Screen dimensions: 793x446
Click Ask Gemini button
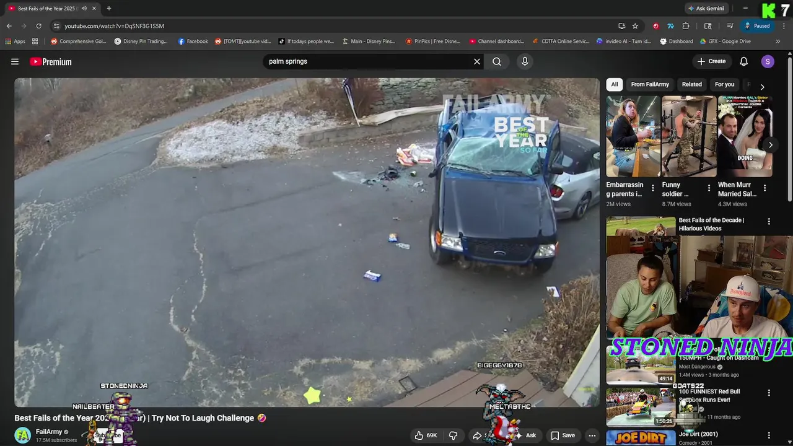[706, 8]
